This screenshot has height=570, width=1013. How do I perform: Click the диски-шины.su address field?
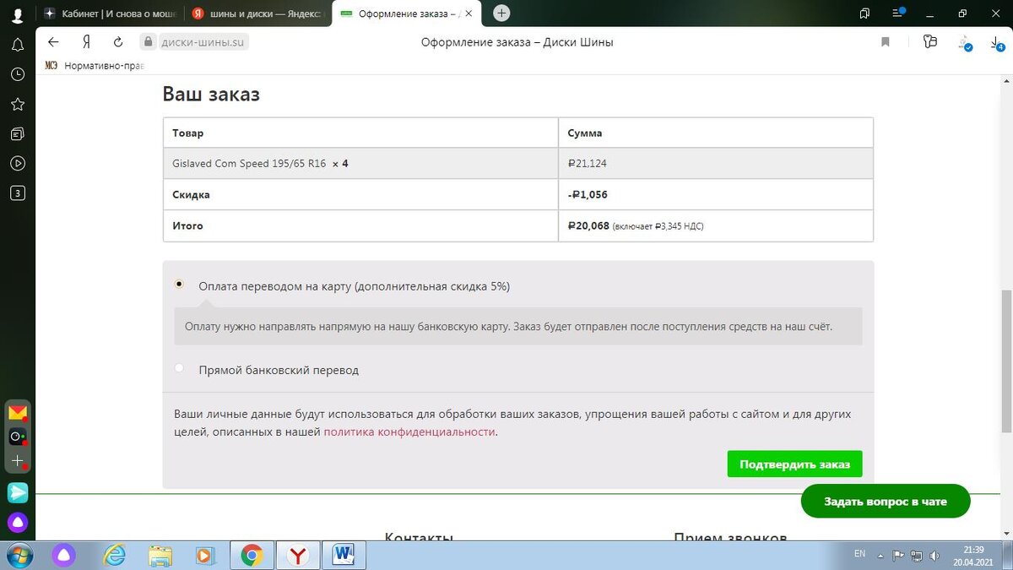coord(203,41)
